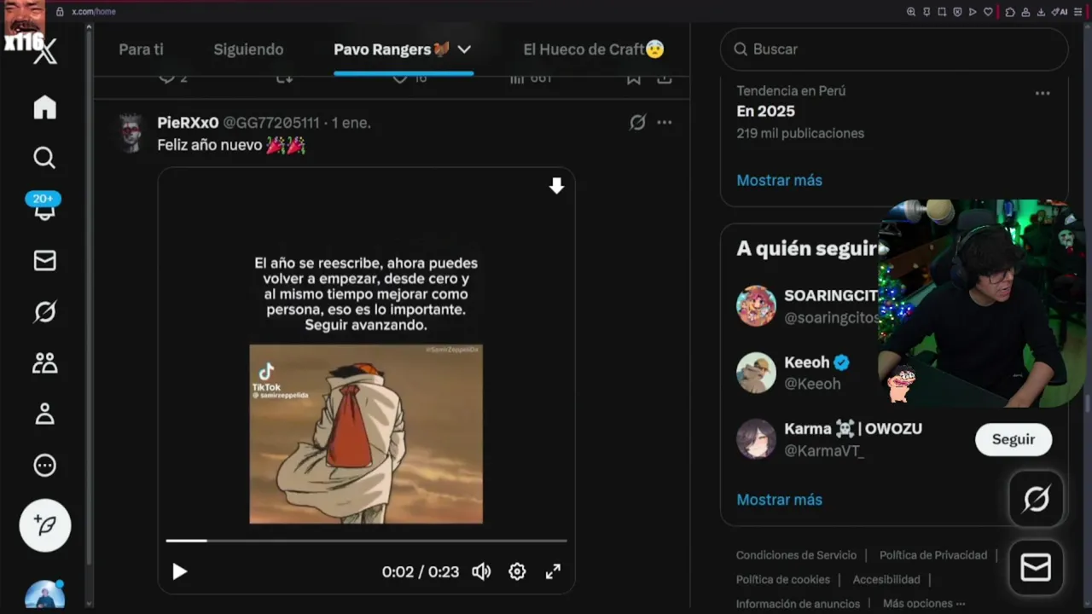1092x614 pixels.
Task: Open Grok icon in left sidebar
Action: click(x=44, y=312)
